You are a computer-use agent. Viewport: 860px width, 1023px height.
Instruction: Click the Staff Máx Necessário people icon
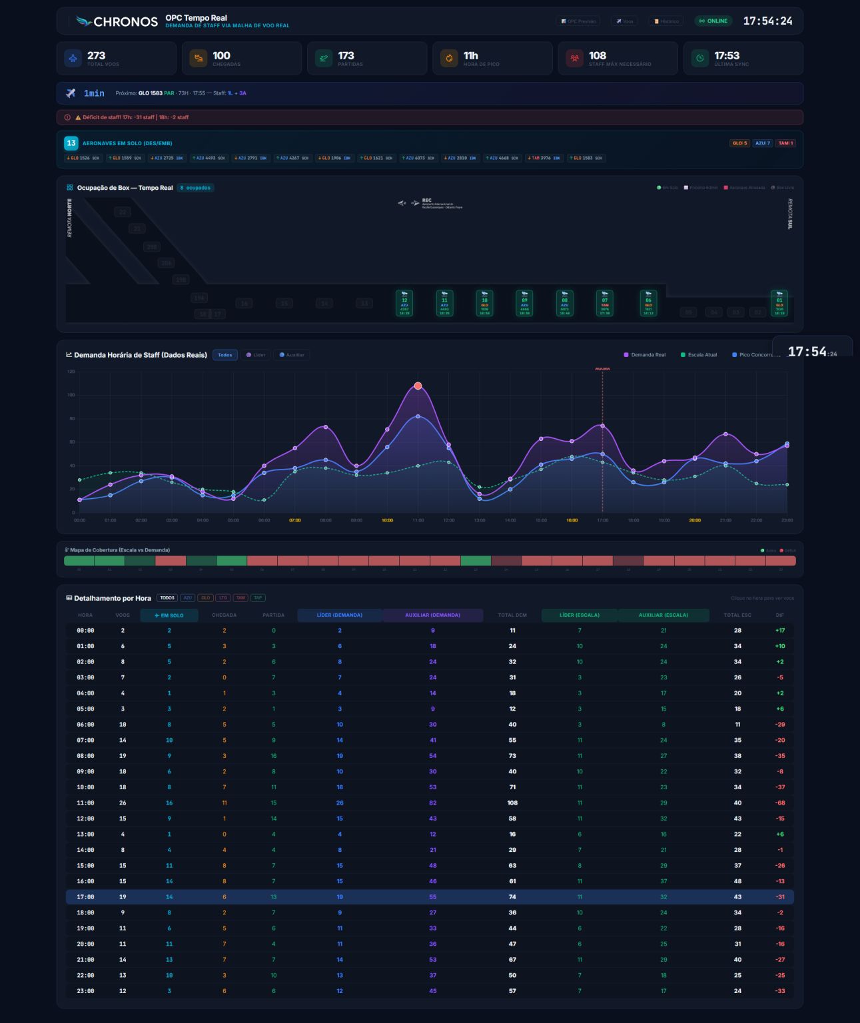click(574, 58)
